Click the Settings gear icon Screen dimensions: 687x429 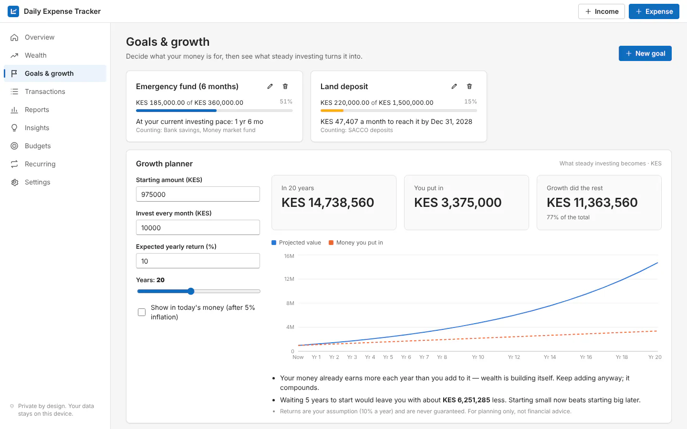[x=14, y=182]
